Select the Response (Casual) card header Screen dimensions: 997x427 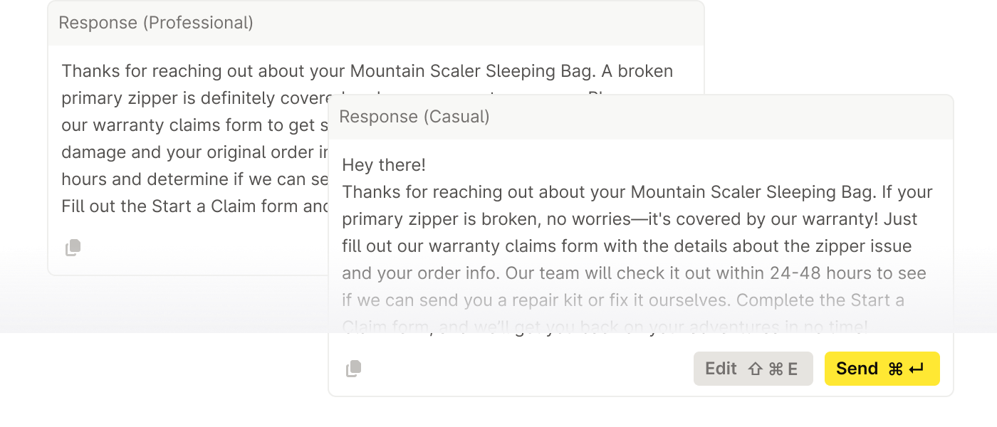[x=414, y=117]
